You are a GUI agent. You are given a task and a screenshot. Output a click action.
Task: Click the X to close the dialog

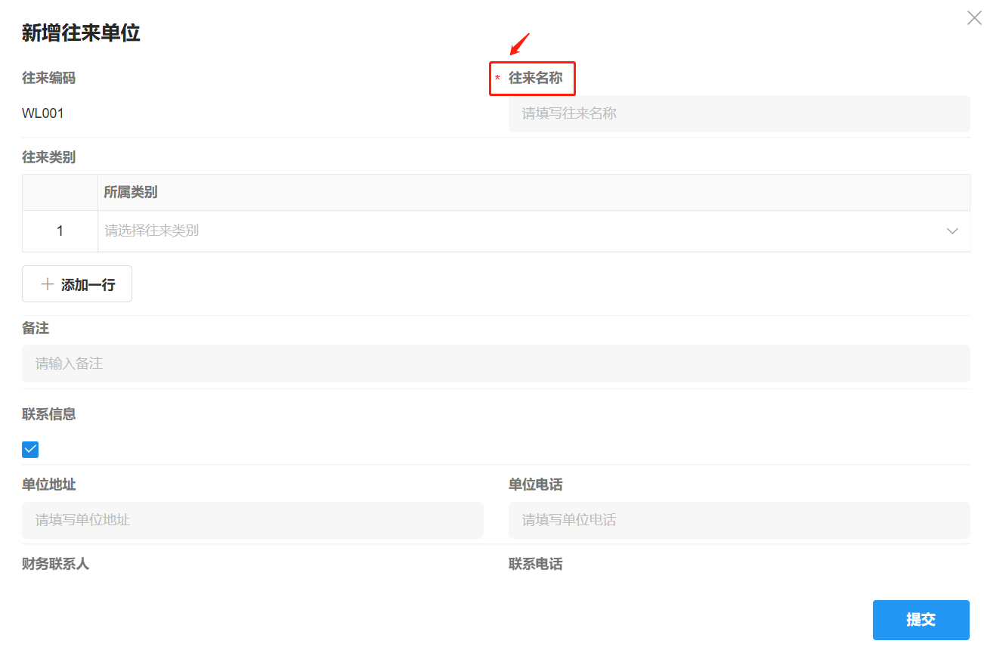973,17
